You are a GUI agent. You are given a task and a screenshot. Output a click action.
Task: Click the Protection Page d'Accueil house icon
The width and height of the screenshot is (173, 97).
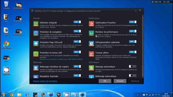pos(36,43)
